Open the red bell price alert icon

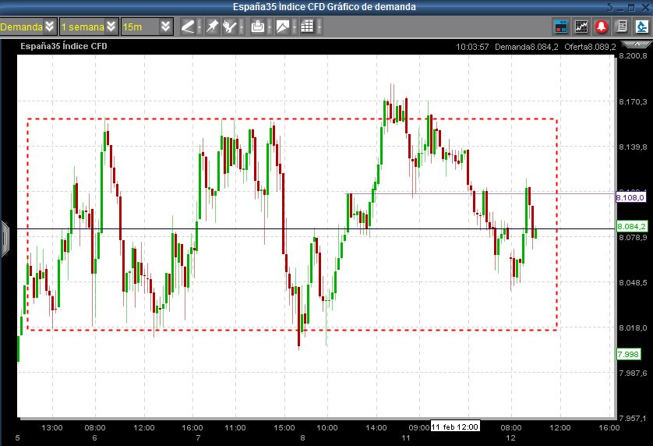[x=602, y=27]
